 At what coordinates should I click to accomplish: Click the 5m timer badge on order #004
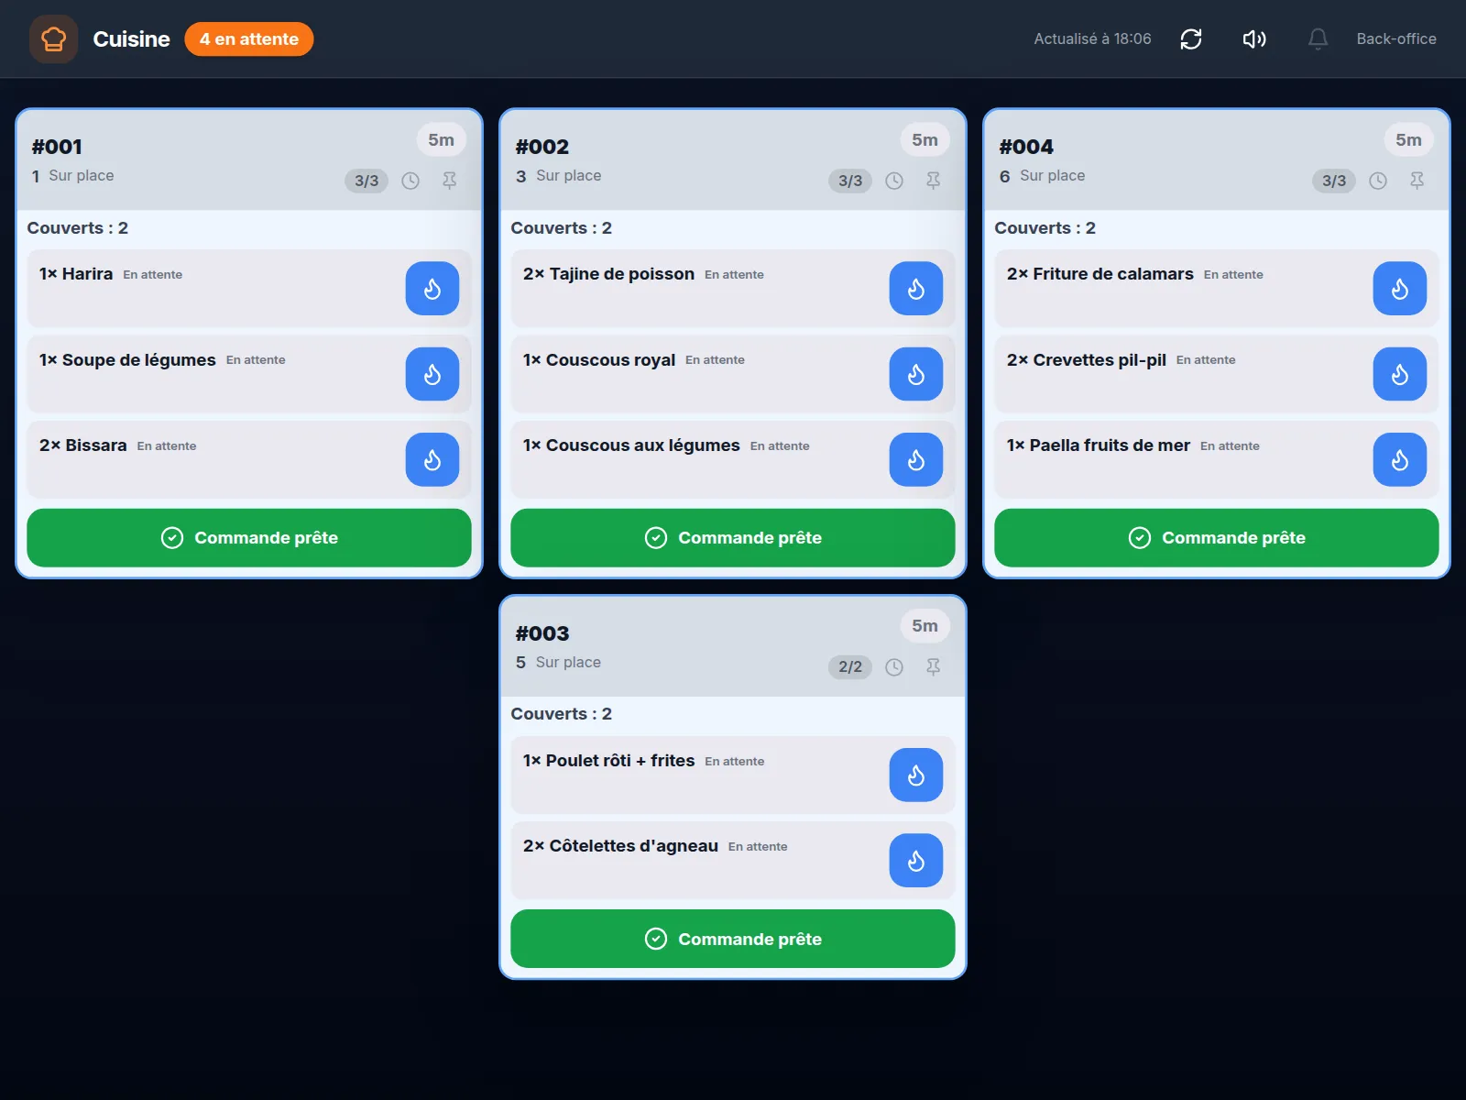(x=1409, y=140)
